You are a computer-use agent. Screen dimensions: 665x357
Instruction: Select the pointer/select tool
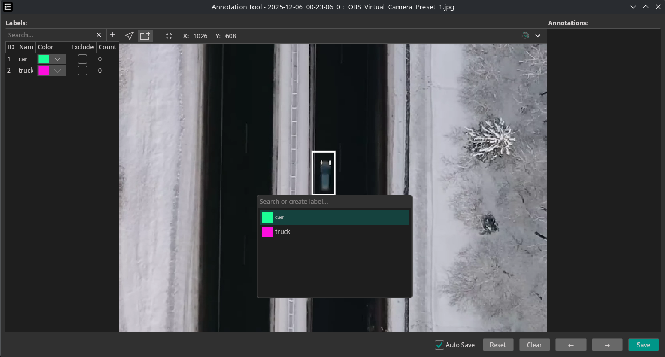129,36
